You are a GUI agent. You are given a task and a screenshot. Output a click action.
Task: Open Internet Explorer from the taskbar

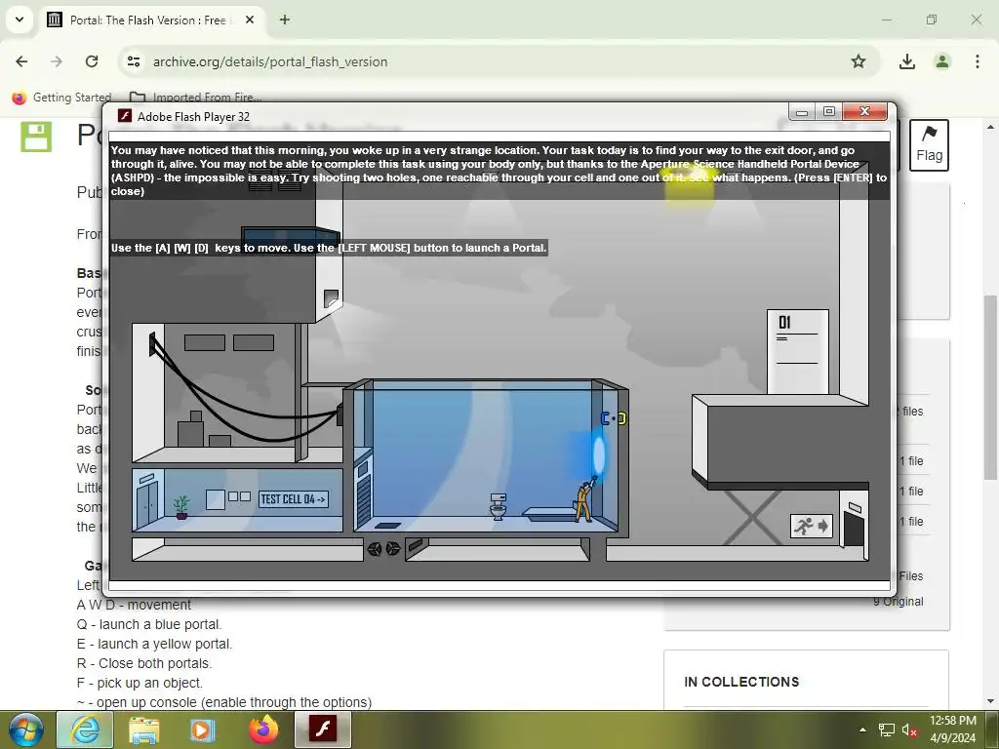85,729
